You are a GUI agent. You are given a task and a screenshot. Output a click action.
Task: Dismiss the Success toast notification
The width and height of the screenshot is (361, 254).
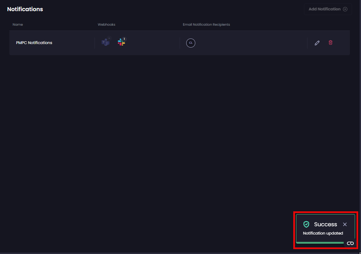(345, 225)
